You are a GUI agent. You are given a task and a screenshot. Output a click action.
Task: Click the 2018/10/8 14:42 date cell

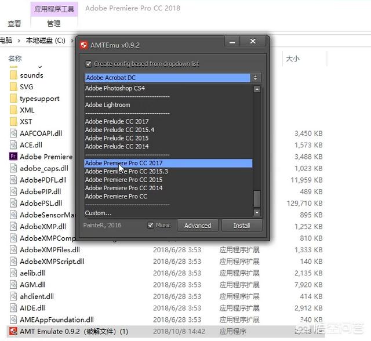pos(179,331)
